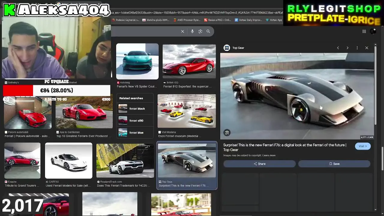384x216 pixels.
Task: Open the Ferrari F76 article title link
Action: (x=285, y=147)
